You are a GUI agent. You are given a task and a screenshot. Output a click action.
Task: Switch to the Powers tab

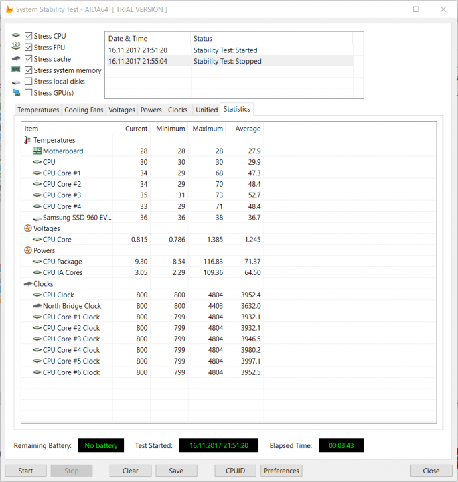(x=151, y=110)
